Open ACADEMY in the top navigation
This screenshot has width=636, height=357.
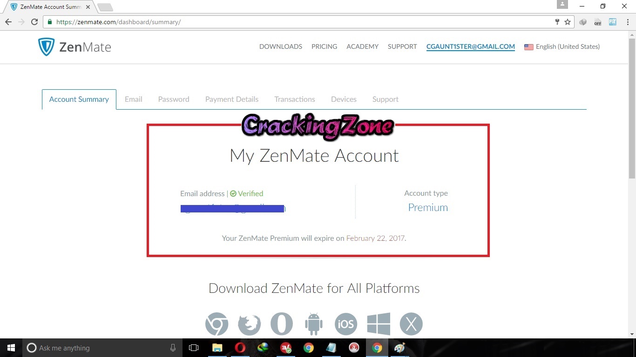pos(362,46)
